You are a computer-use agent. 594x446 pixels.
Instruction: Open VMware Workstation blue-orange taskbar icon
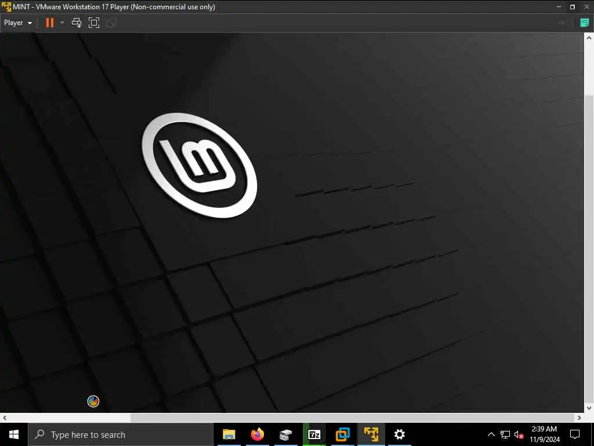point(342,434)
